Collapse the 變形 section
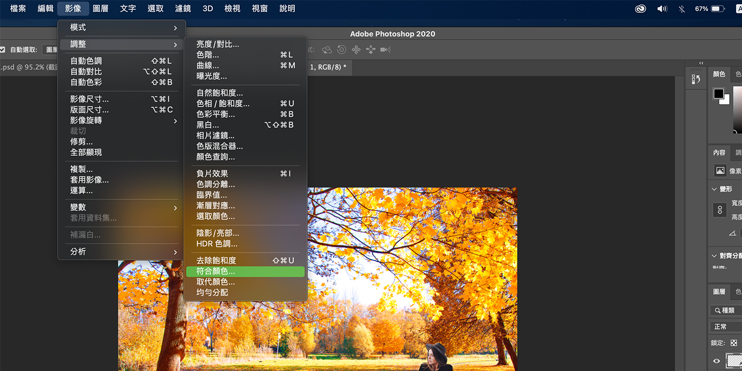The width and height of the screenshot is (742, 371). (714, 189)
